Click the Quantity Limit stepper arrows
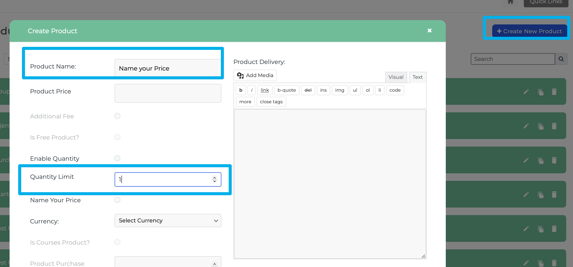This screenshot has width=573, height=267. tap(215, 179)
